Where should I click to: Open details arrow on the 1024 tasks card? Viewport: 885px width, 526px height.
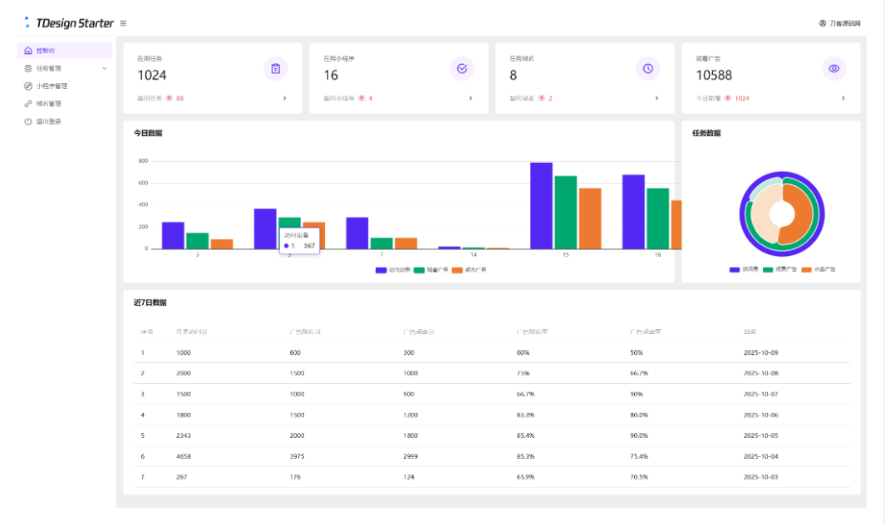click(x=284, y=98)
